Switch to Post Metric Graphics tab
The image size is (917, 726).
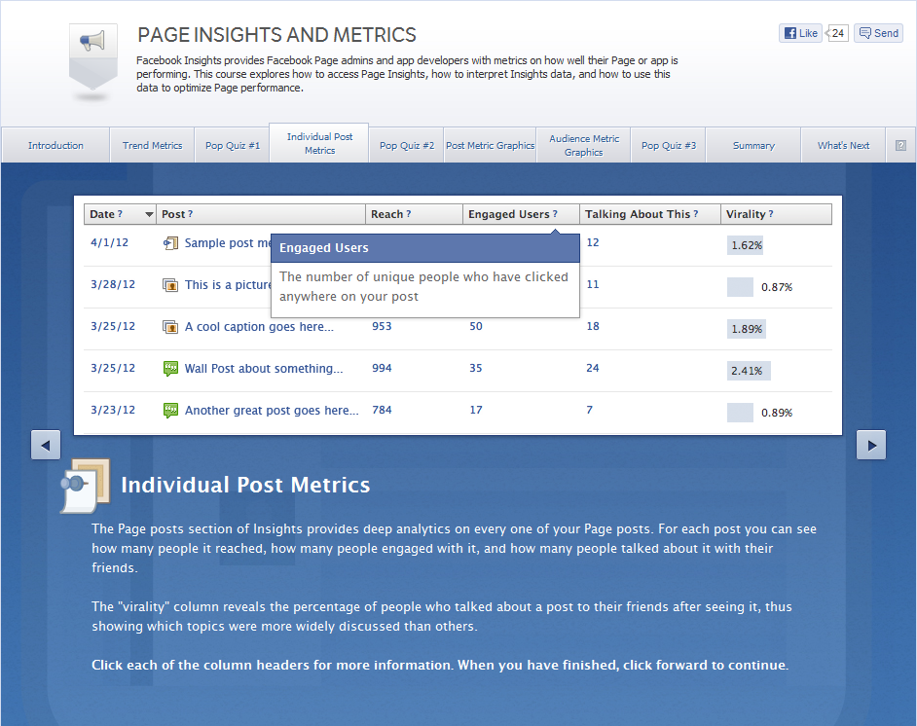pos(490,146)
